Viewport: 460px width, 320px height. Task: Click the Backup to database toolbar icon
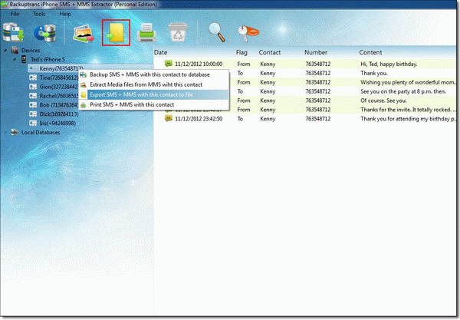point(13,33)
